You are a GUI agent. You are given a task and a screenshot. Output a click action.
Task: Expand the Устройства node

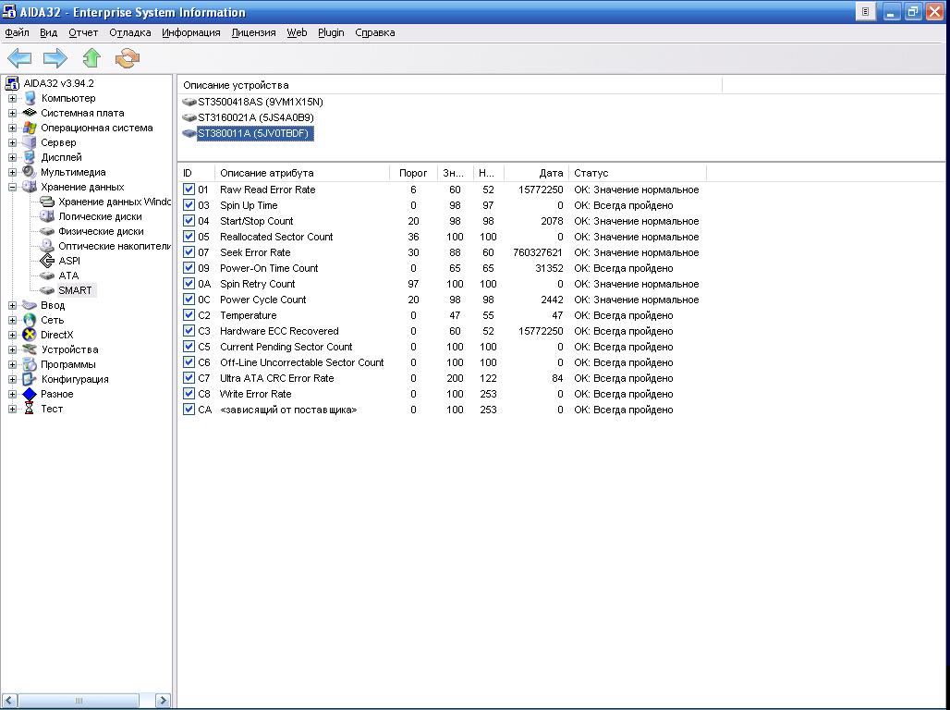click(12, 349)
